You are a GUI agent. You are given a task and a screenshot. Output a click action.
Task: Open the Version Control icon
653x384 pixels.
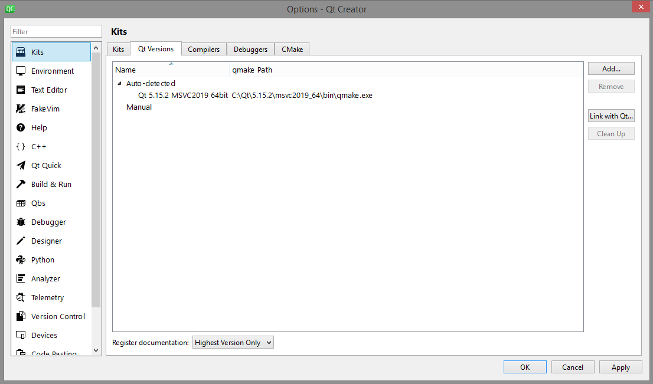click(x=21, y=316)
